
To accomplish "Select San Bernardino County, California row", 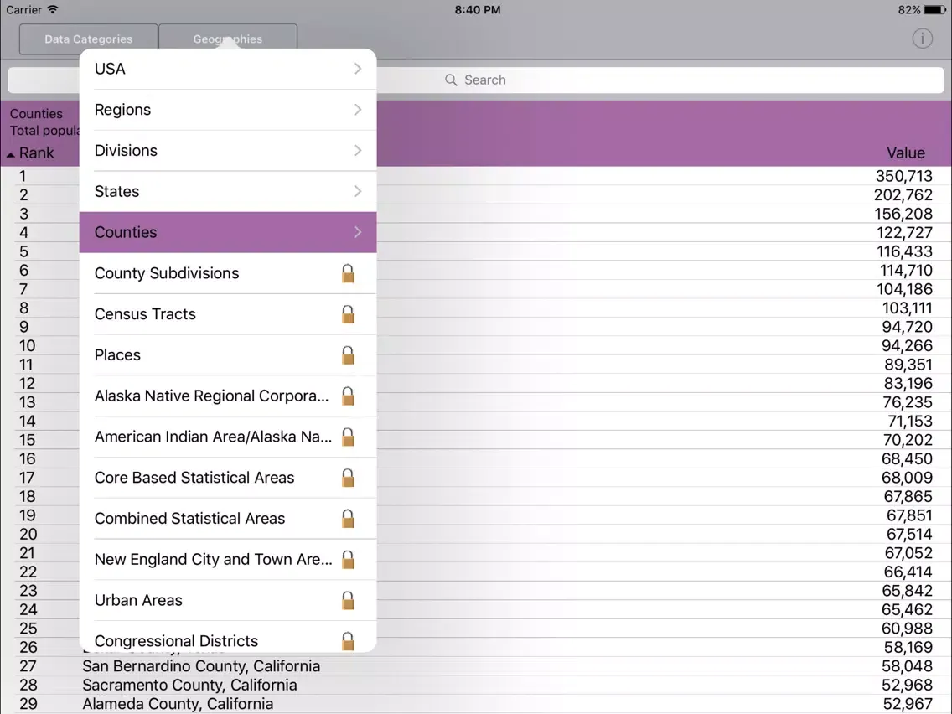I will click(x=201, y=666).
